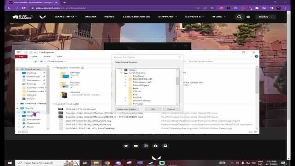Image resolution: width=295 pixels, height=166 pixels.
Task: Click Search Quick access field
Action: 219,61
